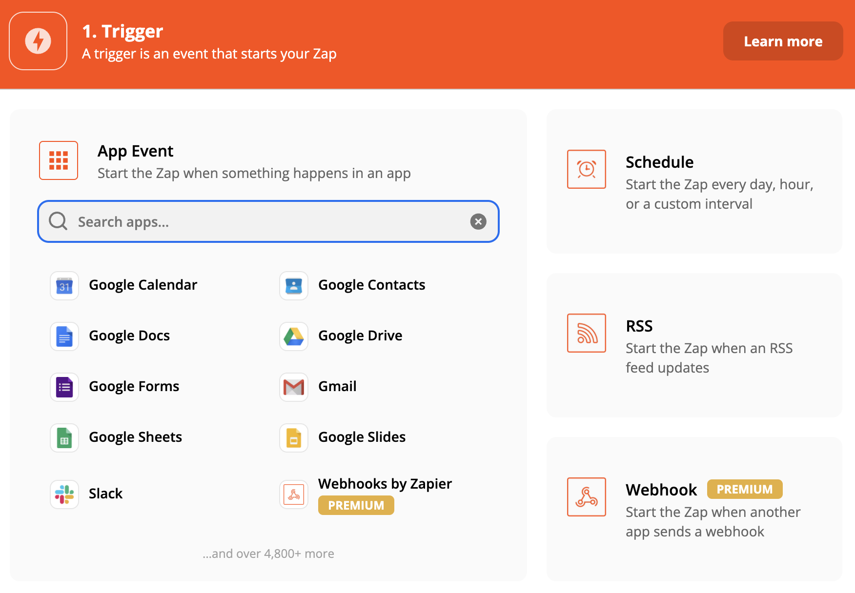This screenshot has width=855, height=593.
Task: Click the Schedule alarm clock icon
Action: pos(587,169)
